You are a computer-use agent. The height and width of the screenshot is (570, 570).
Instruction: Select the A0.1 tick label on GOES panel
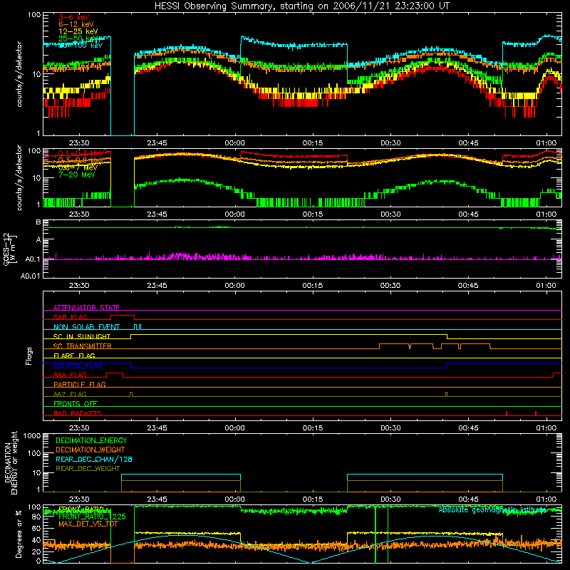tap(33, 259)
